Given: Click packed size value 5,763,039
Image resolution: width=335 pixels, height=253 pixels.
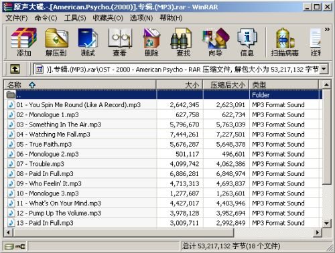Looking at the screenshot, I should 230,124.
